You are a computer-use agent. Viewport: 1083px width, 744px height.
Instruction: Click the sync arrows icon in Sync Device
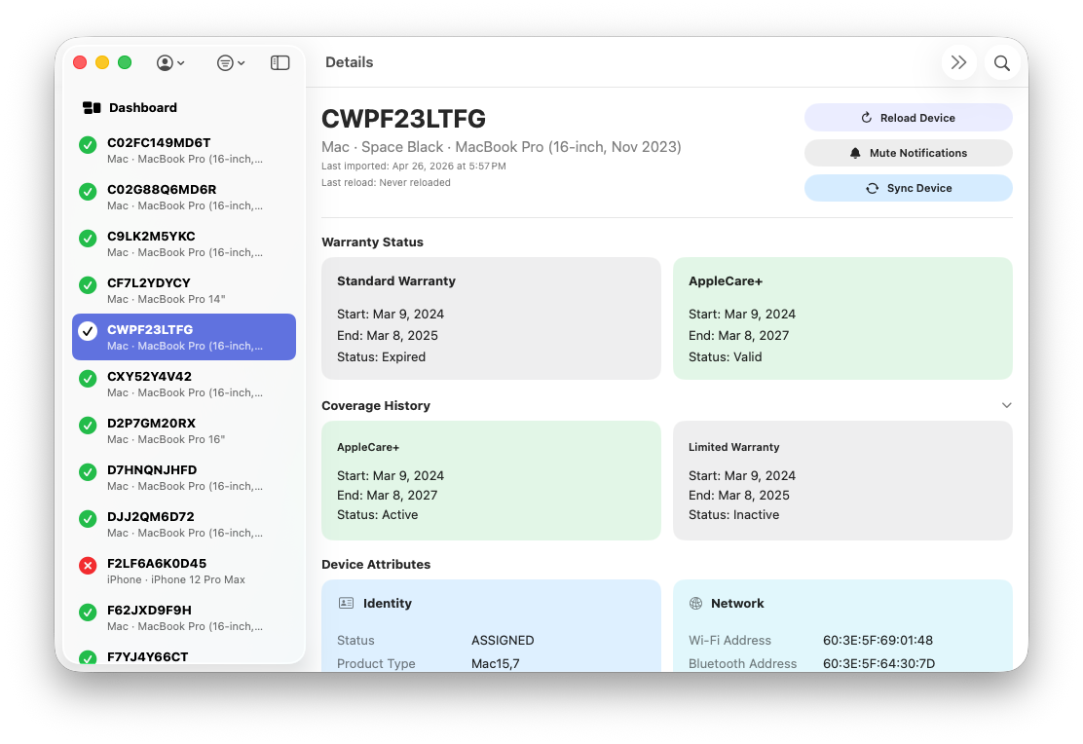(873, 188)
